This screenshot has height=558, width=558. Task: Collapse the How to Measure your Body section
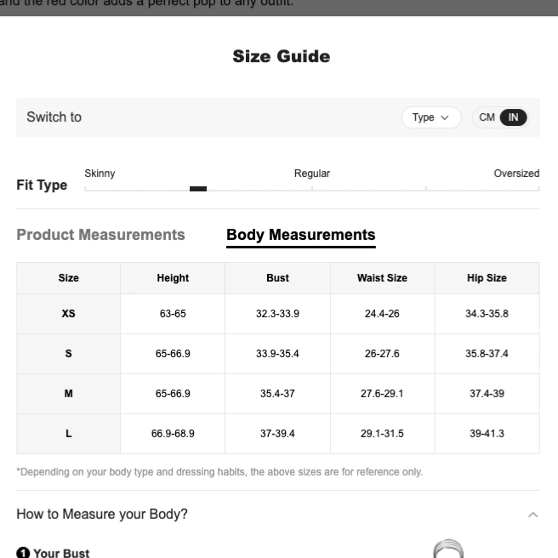point(532,515)
